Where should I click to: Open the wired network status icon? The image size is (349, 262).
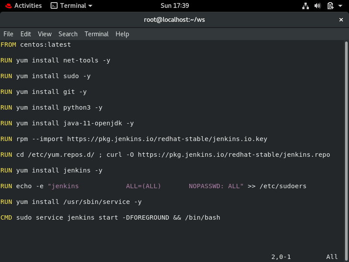coord(305,6)
